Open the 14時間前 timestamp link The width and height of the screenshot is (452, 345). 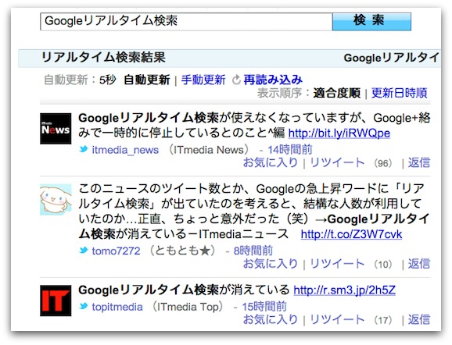(290, 150)
